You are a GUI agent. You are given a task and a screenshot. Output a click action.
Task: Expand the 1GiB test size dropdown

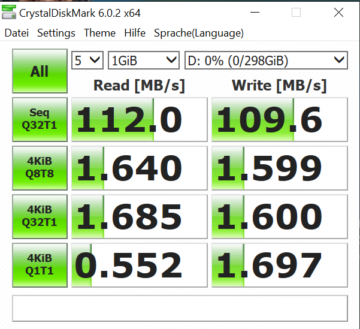[x=144, y=60]
